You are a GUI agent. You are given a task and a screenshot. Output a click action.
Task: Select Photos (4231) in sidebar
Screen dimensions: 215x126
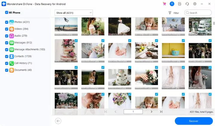coord(22,22)
